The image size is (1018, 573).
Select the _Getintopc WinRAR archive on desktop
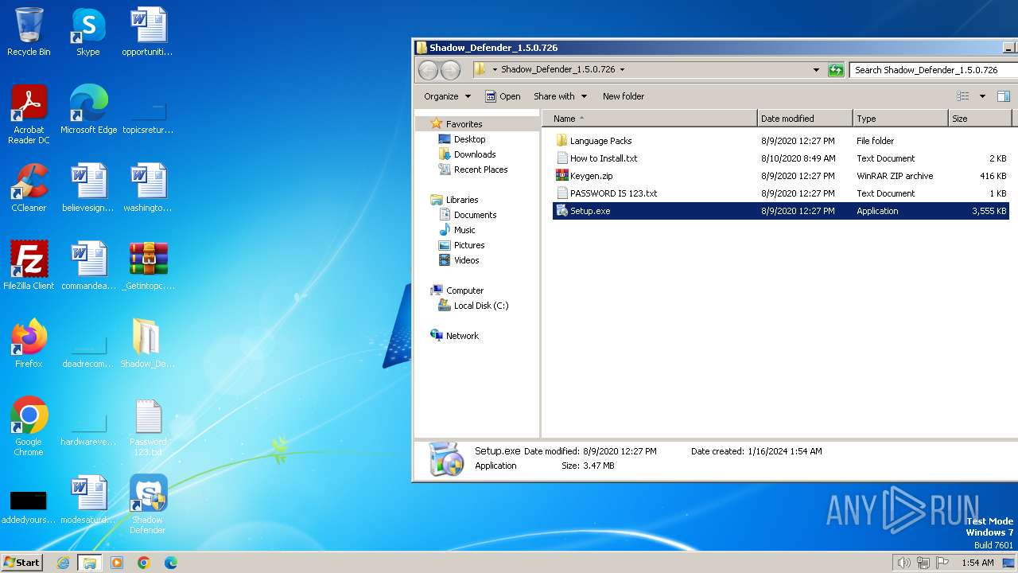pos(148,266)
